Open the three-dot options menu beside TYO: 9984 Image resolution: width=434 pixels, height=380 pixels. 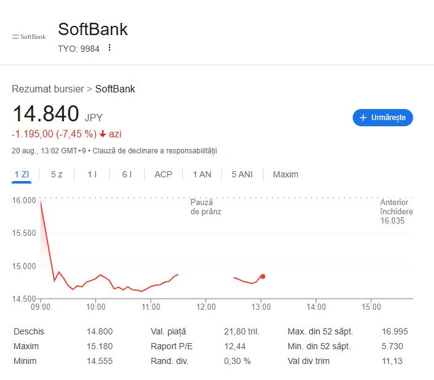(110, 47)
